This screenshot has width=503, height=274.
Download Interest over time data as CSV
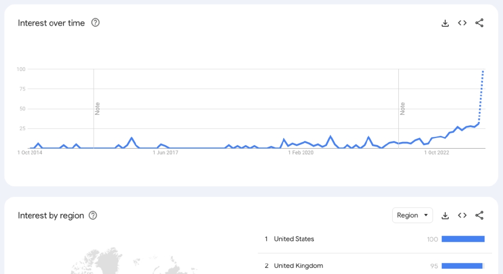coord(445,23)
